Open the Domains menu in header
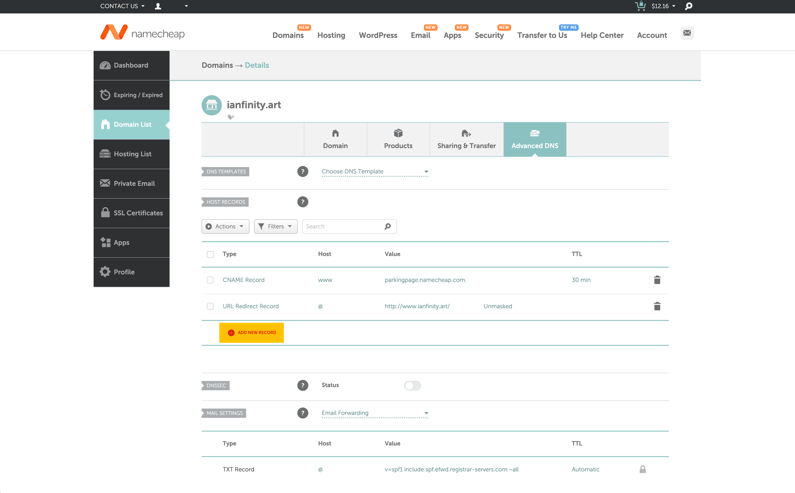 (288, 35)
